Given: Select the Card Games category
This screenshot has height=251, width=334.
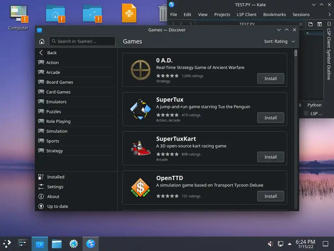Looking at the screenshot, I should click(x=76, y=92).
